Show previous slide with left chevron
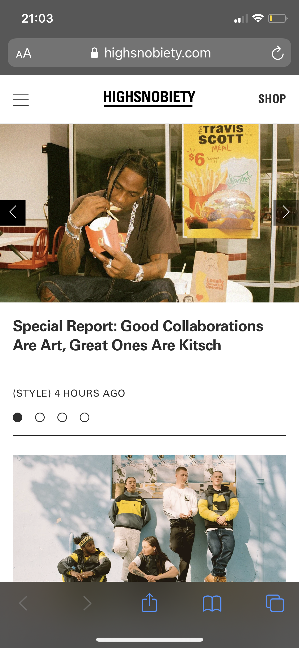This screenshot has width=299, height=648. (x=13, y=213)
